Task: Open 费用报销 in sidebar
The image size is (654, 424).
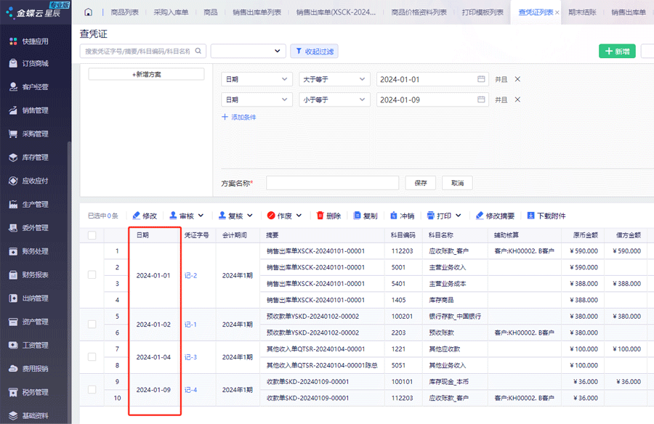Action: [x=29, y=369]
